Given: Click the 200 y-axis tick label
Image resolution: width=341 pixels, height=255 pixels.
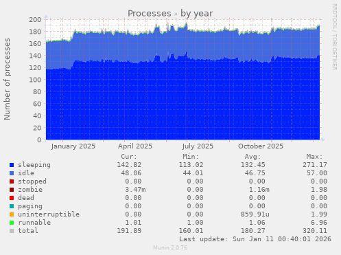Looking at the screenshot, I should point(35,20).
